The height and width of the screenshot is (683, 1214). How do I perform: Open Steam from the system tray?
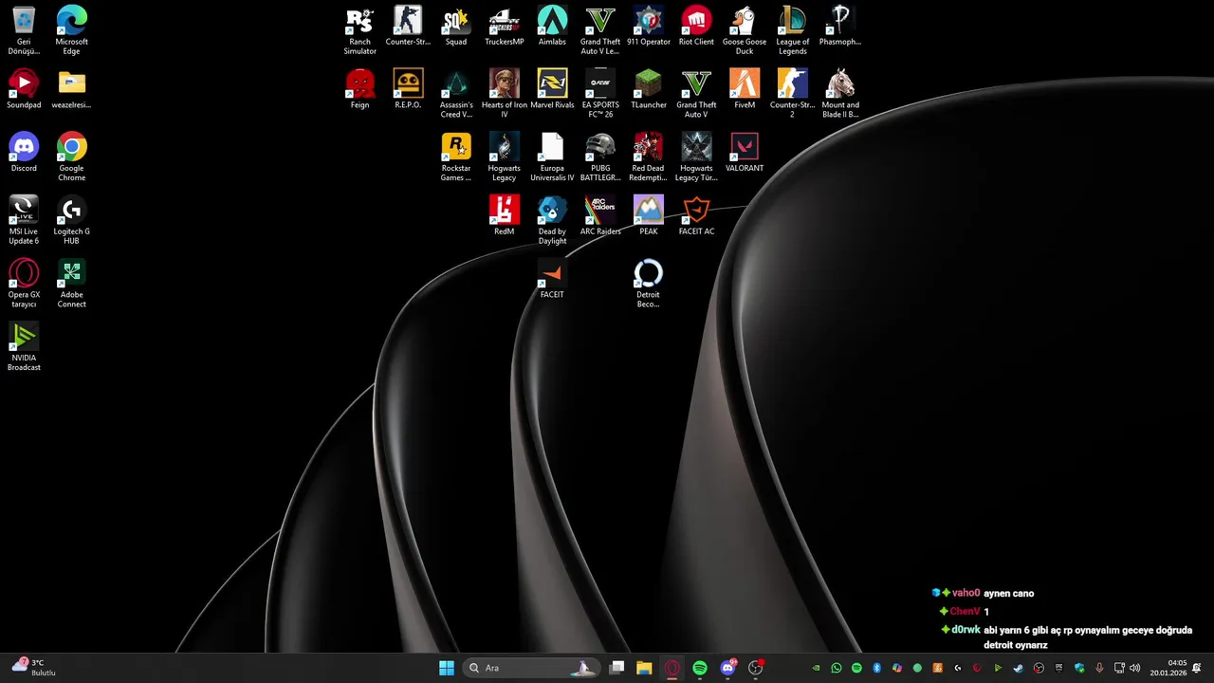(1019, 668)
